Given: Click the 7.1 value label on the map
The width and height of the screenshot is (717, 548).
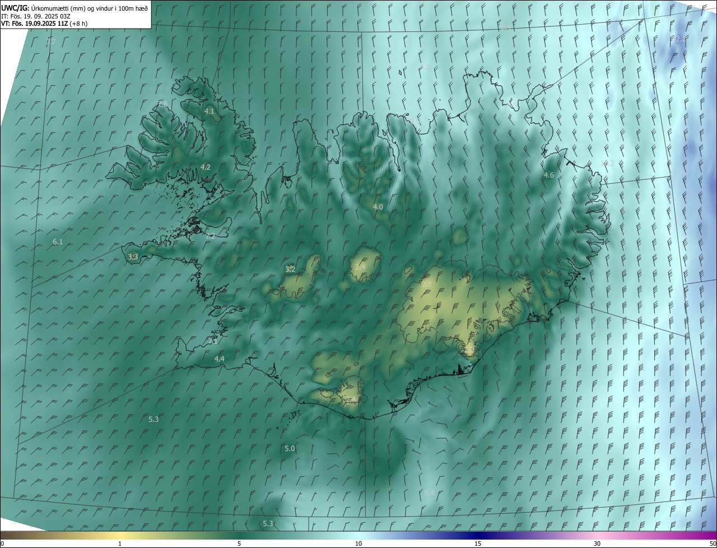Looking at the screenshot, I should pos(213,341).
